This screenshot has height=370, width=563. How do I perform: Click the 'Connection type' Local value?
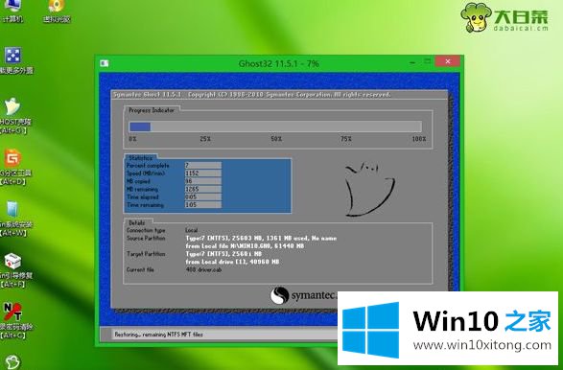(192, 230)
